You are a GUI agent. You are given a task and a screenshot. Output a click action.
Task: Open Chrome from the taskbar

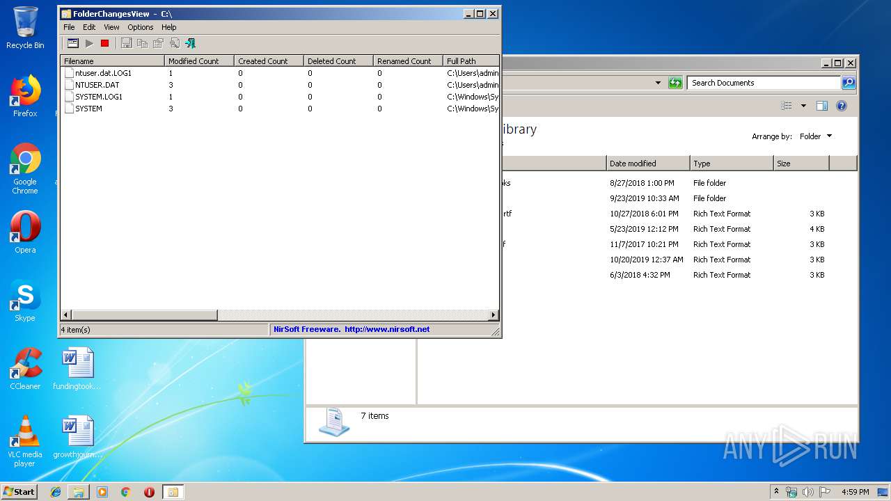click(126, 492)
